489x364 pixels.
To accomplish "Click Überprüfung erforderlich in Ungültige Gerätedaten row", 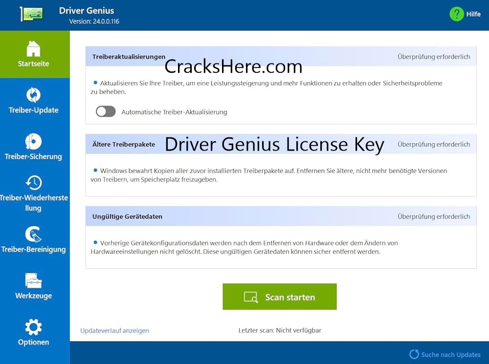I will [434, 216].
